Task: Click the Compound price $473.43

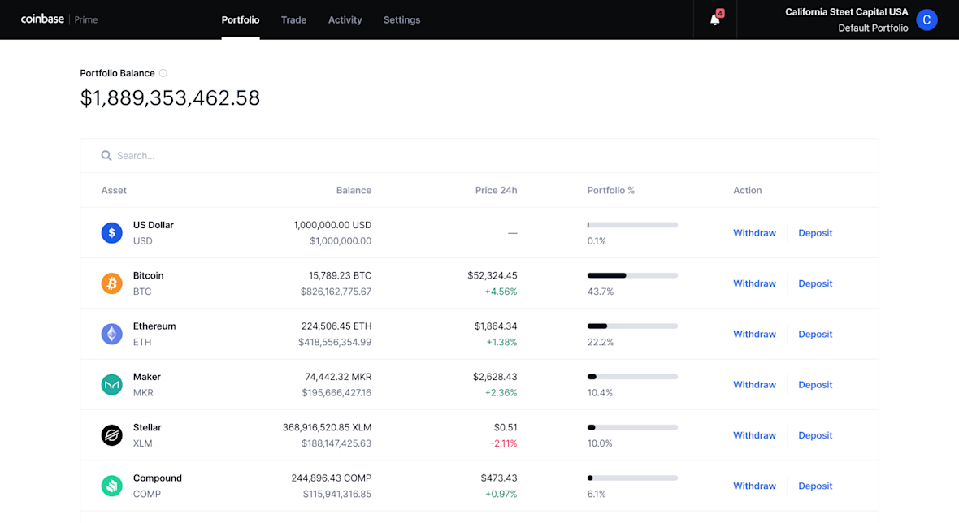Action: (x=499, y=478)
